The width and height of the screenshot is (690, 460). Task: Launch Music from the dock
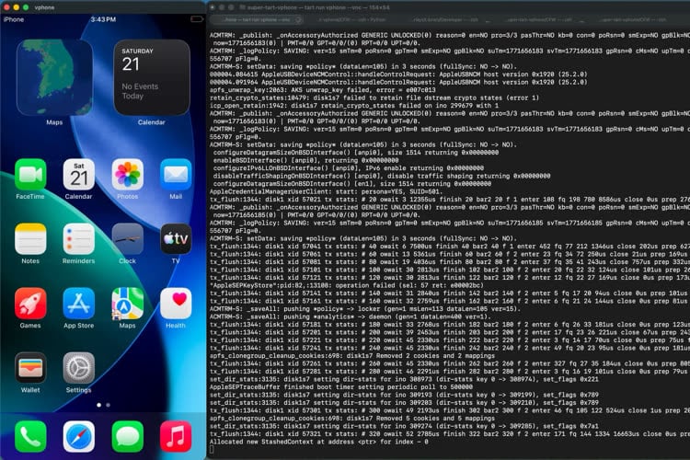[176, 435]
